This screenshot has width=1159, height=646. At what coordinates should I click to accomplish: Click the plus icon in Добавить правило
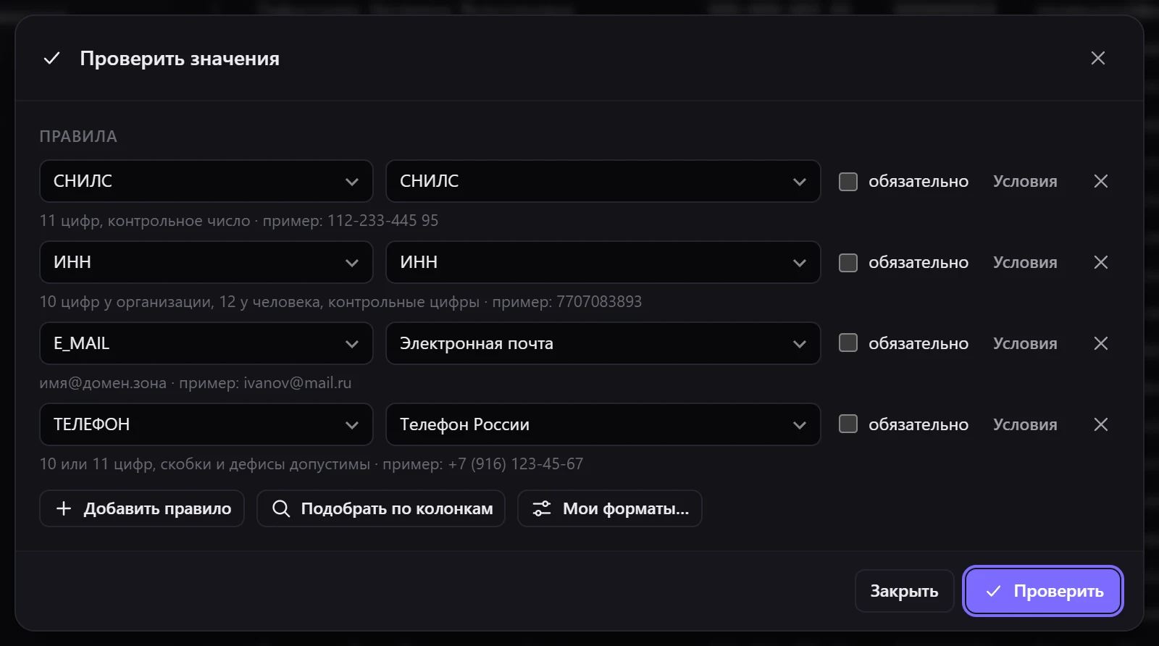pos(64,508)
